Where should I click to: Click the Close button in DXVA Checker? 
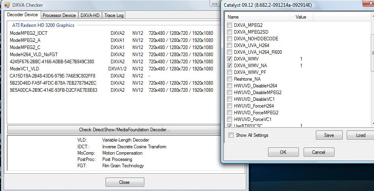(125, 182)
